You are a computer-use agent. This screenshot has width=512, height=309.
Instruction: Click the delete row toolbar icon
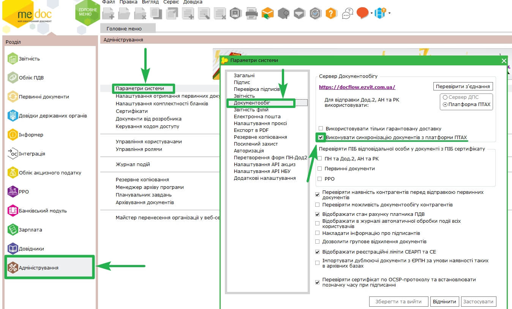click(x=220, y=14)
